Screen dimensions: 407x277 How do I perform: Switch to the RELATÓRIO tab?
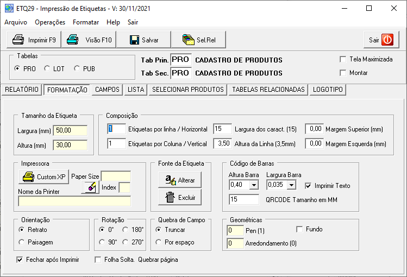[22, 90]
